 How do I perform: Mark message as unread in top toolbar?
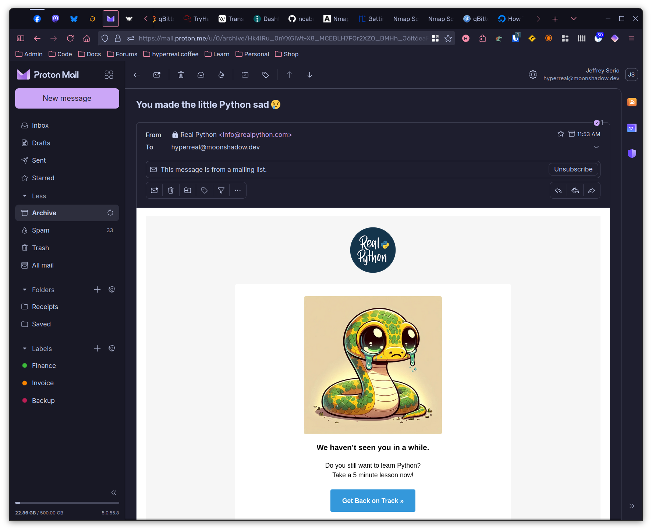[x=157, y=75]
